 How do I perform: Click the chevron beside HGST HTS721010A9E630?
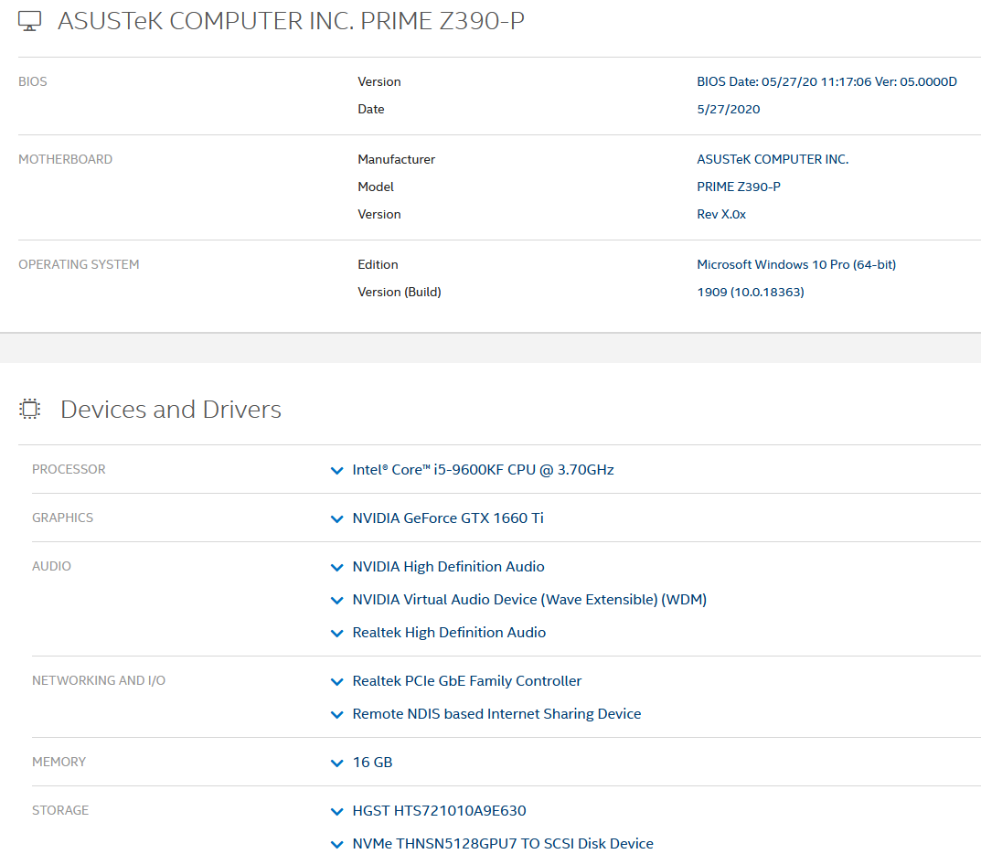click(x=336, y=811)
